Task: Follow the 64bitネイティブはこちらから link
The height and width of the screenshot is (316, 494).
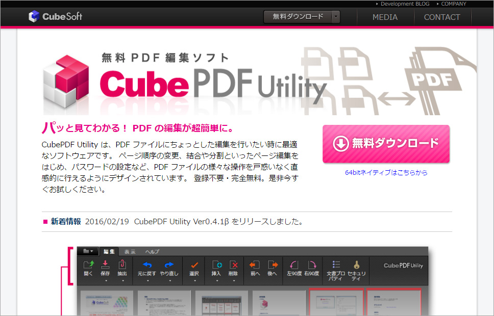Action: click(386, 172)
